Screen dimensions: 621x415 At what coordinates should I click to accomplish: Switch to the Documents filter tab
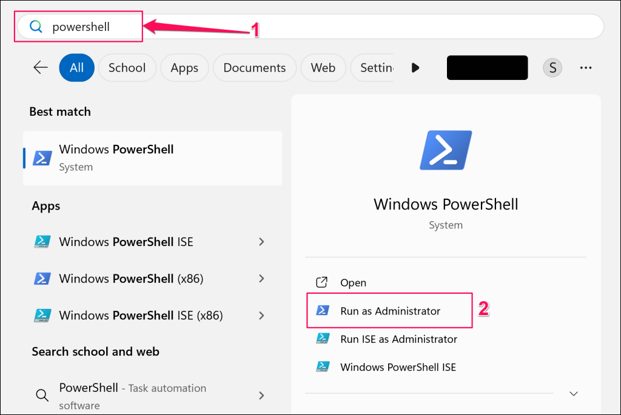[x=254, y=68]
